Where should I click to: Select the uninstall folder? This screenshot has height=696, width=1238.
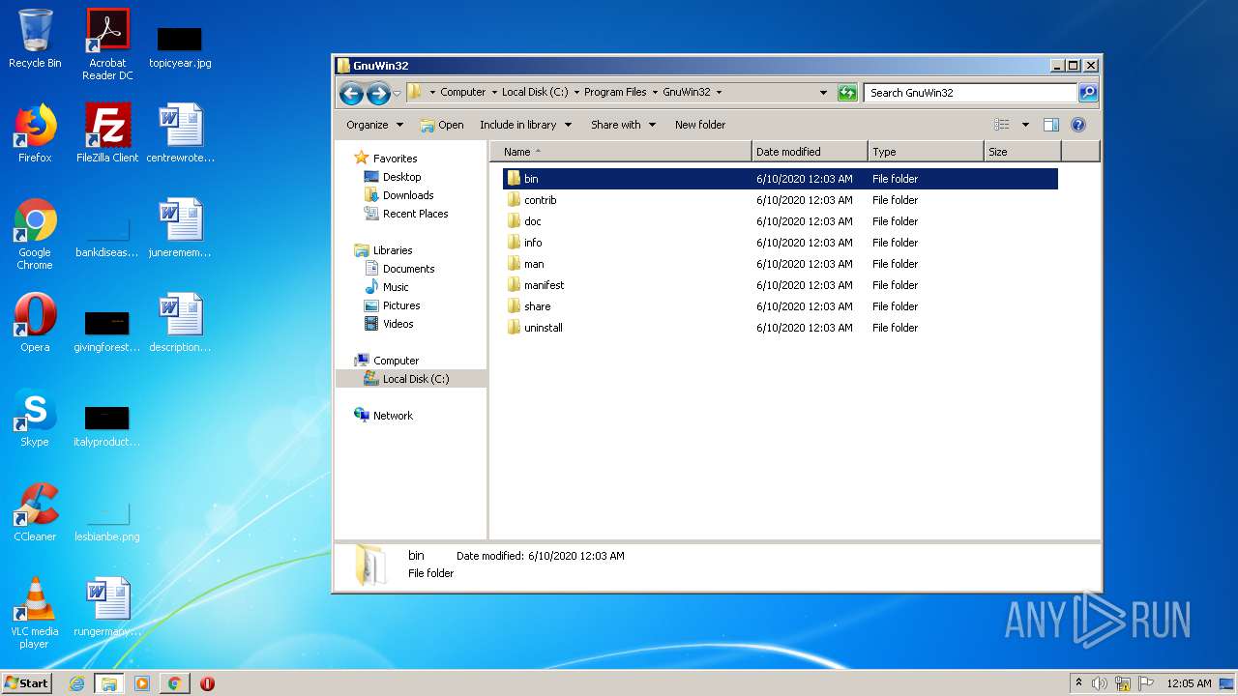pos(780,328)
